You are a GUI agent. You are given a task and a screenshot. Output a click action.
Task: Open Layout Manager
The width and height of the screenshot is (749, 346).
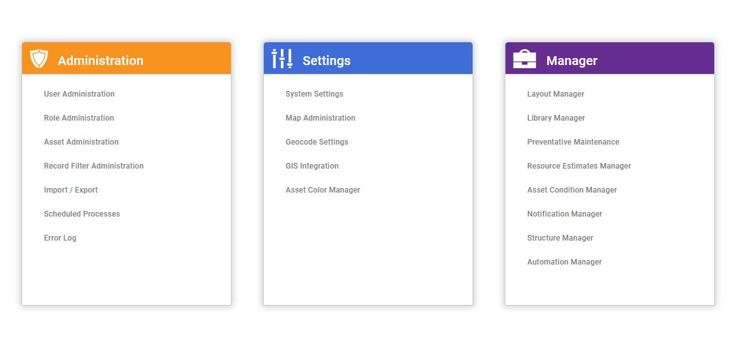pyautogui.click(x=555, y=94)
